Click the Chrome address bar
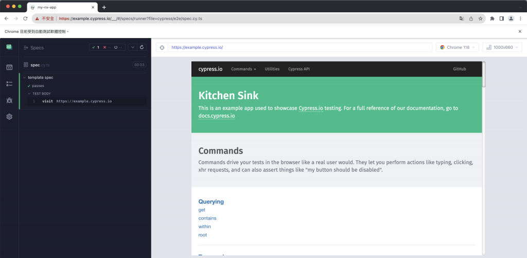This screenshot has width=527, height=258. point(259,19)
